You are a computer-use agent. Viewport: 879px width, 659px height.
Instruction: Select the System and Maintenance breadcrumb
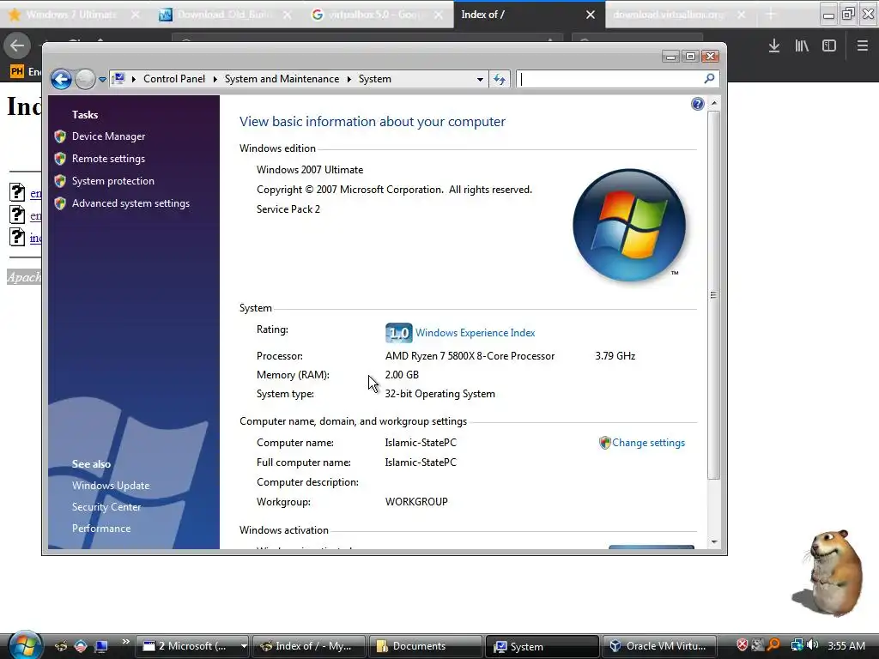pyautogui.click(x=282, y=79)
